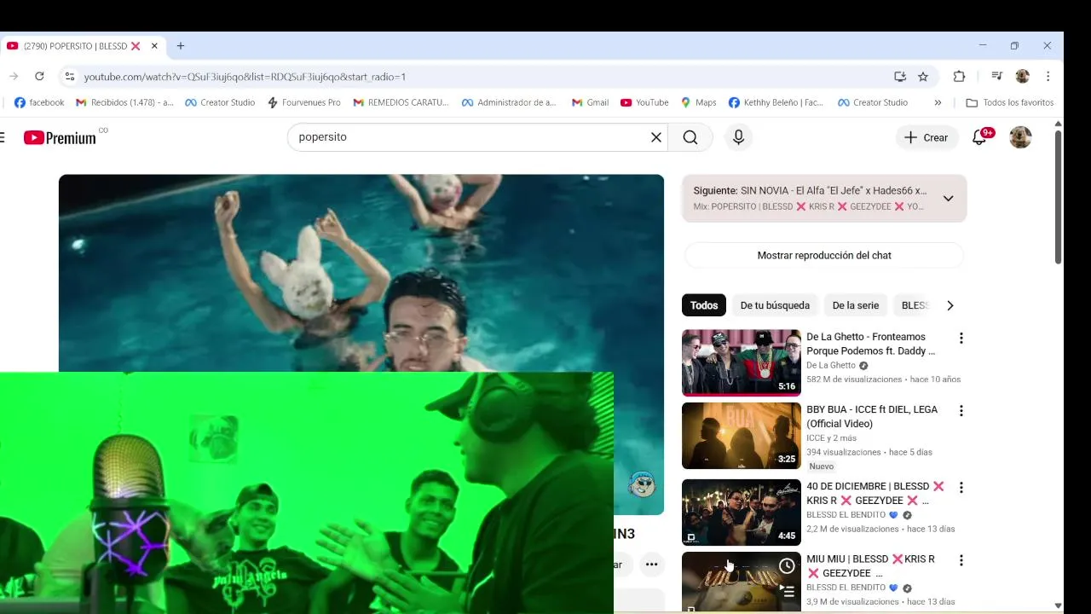Reload the page with browser refresh icon

39,77
